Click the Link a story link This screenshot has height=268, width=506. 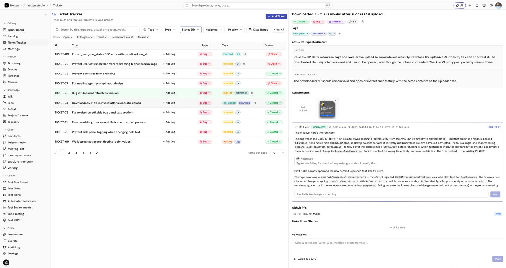398,228
